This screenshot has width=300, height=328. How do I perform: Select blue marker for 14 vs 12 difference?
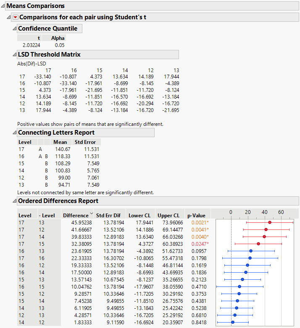coord(233,322)
